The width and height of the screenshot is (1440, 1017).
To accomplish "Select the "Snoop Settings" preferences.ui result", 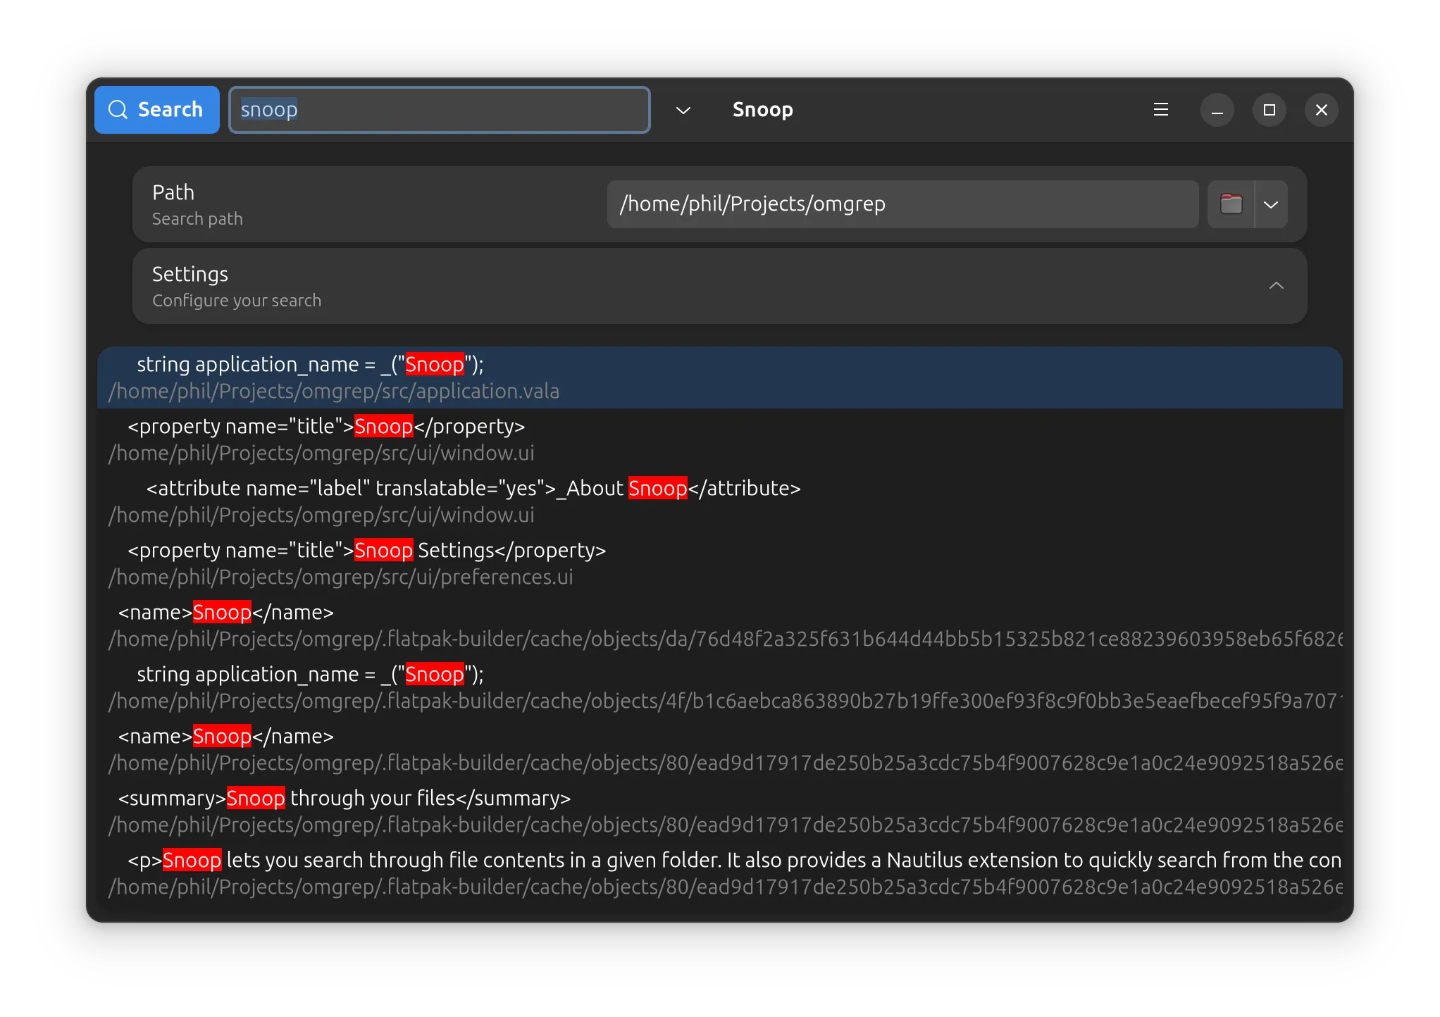I will (719, 563).
